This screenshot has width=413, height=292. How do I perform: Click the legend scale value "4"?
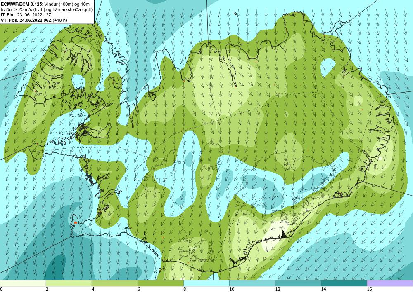click(x=93, y=289)
